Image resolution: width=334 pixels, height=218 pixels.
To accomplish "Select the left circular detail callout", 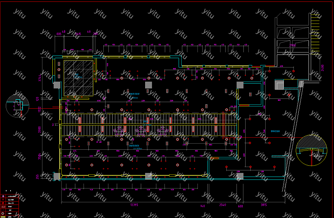I will pos(17,105).
